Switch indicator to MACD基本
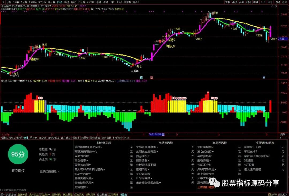Screen dimensions: 289x196 [54, 138]
